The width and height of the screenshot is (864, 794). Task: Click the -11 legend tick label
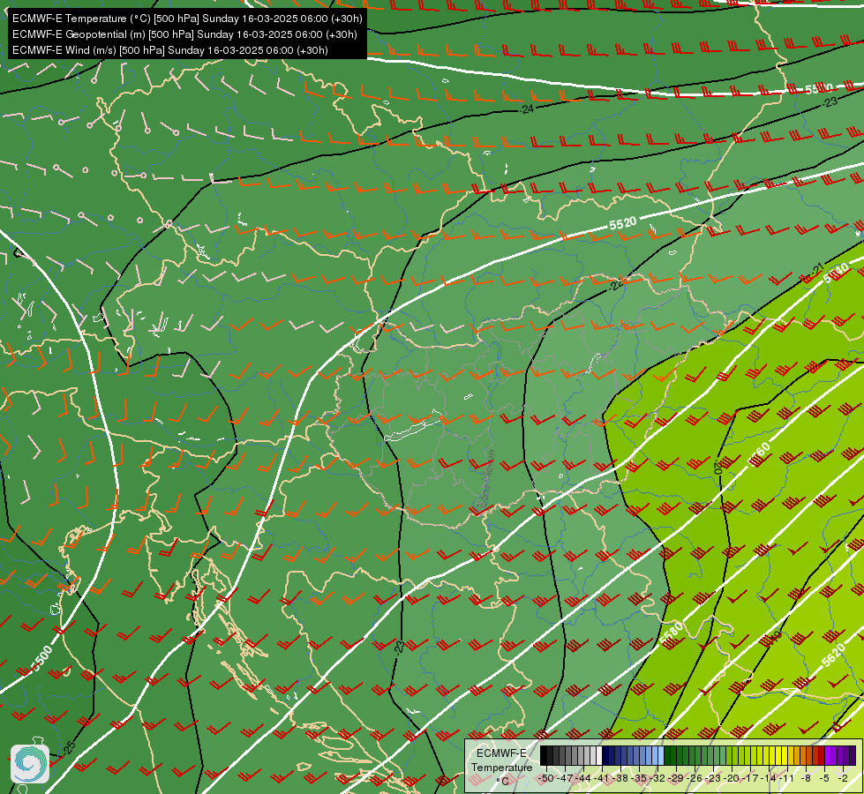pyautogui.click(x=786, y=778)
